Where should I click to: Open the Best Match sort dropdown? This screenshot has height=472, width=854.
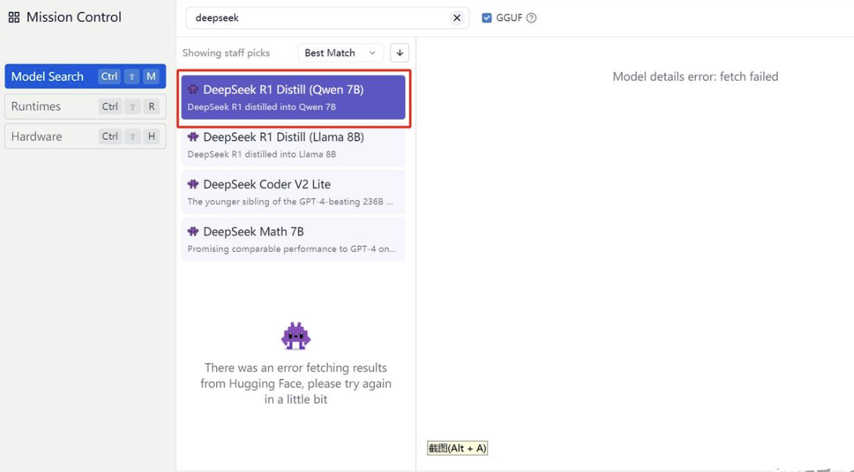tap(340, 53)
